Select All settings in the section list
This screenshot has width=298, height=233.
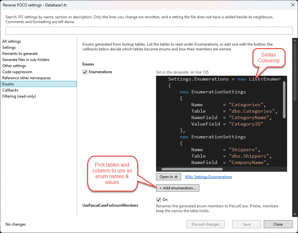(x=12, y=41)
